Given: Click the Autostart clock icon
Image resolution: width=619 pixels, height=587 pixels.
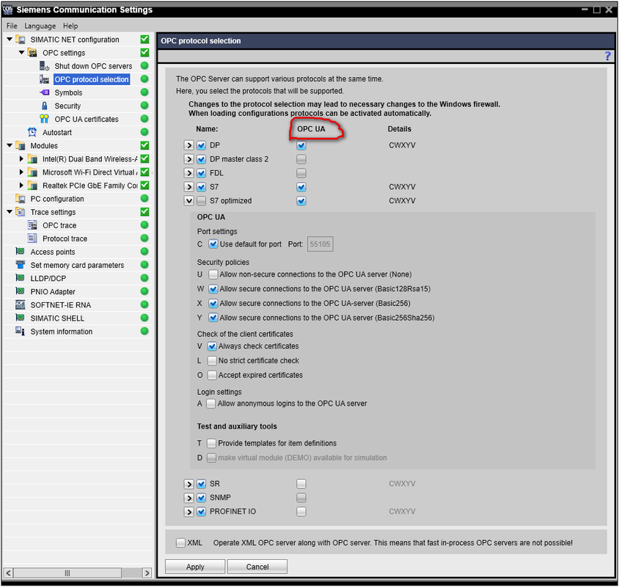Looking at the screenshot, I should 32,132.
